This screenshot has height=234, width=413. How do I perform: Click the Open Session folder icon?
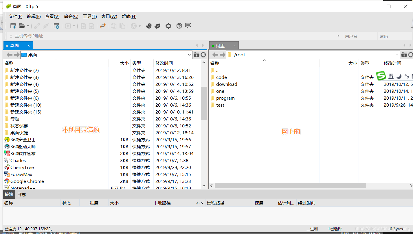22,26
